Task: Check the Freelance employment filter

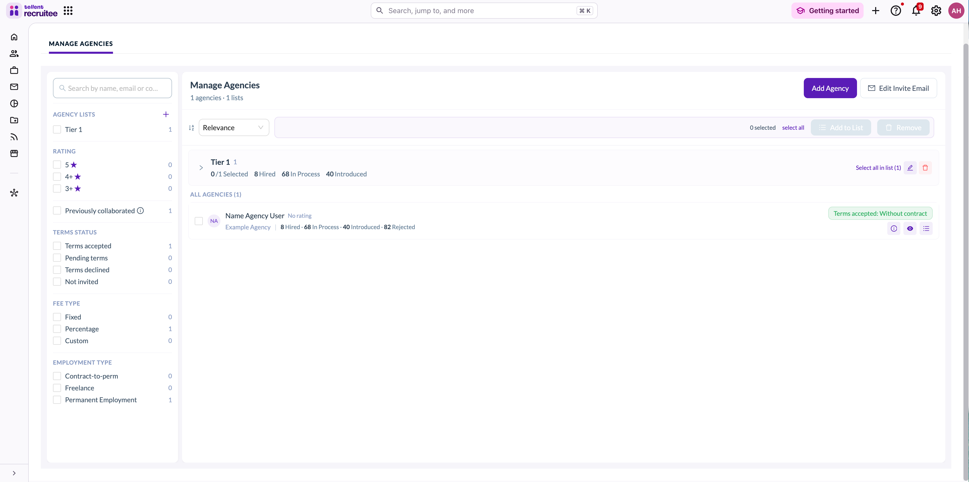Action: point(57,388)
